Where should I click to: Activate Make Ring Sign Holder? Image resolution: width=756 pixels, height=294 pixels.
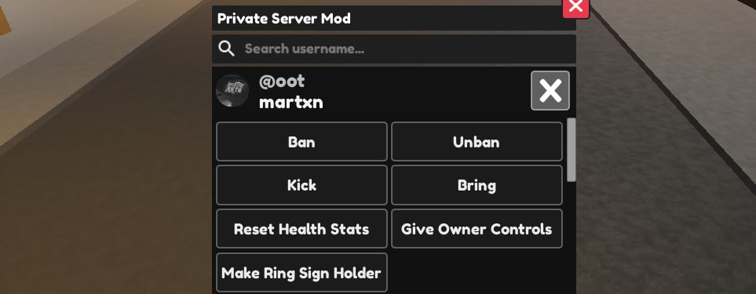pos(301,272)
